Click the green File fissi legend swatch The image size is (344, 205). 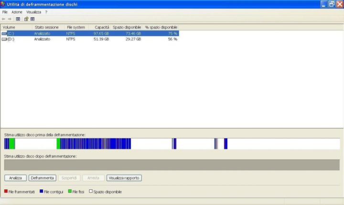pos(70,191)
